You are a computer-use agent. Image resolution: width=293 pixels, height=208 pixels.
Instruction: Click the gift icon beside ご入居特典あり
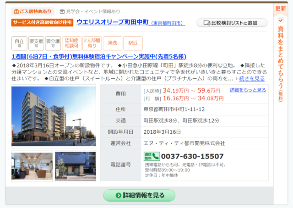click(x=16, y=11)
